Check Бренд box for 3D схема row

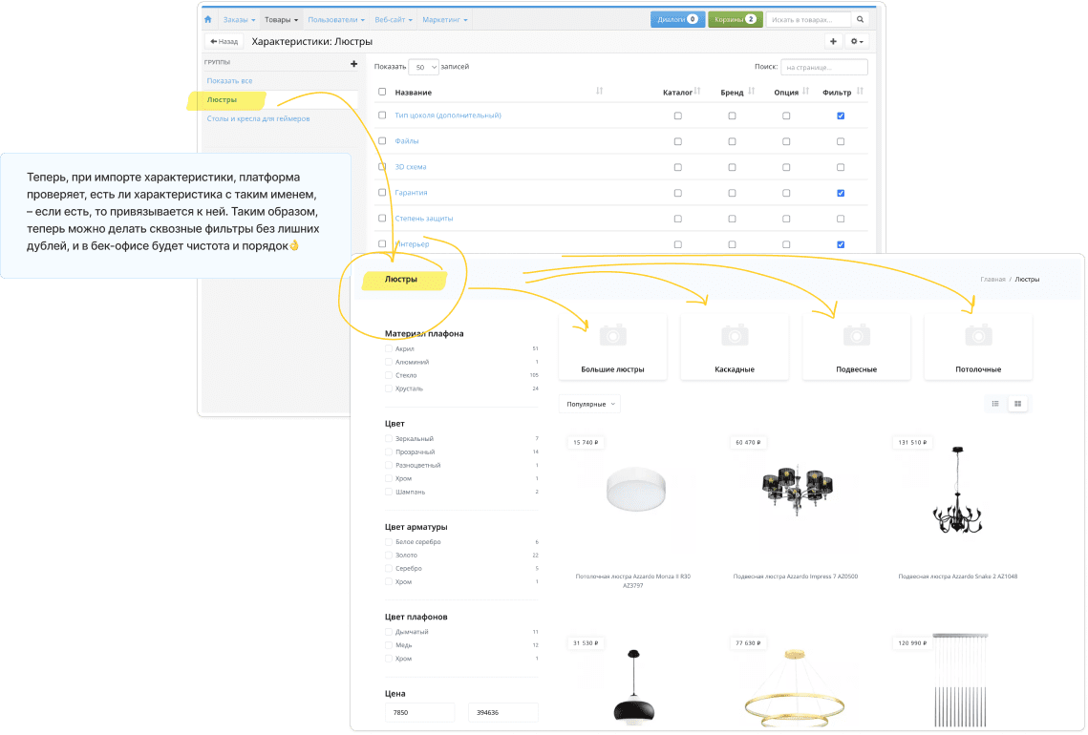732,167
